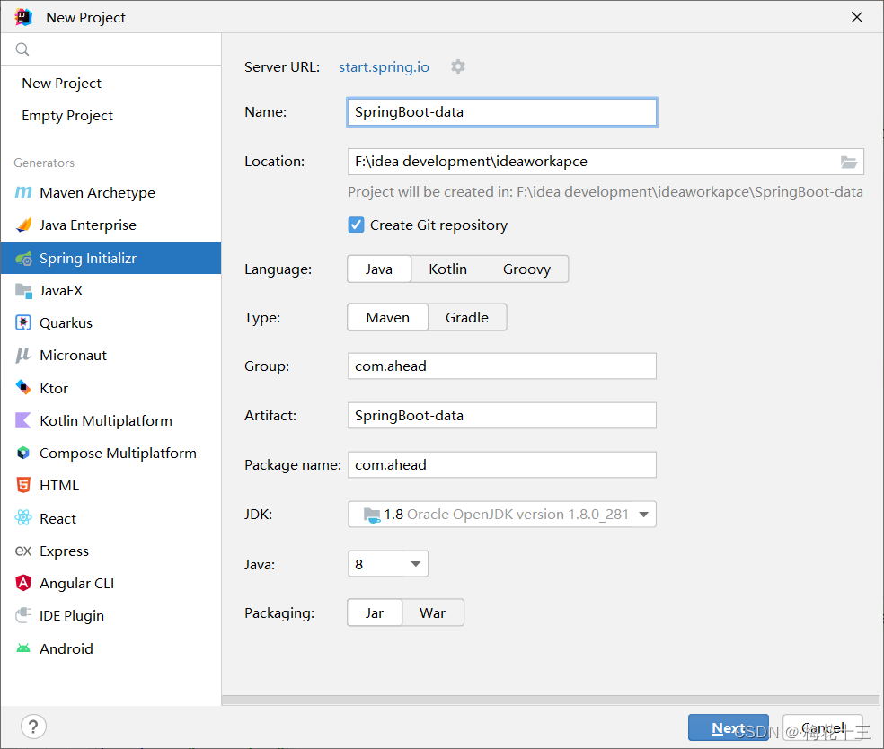Click the Package name input field
The image size is (884, 749).
click(502, 465)
